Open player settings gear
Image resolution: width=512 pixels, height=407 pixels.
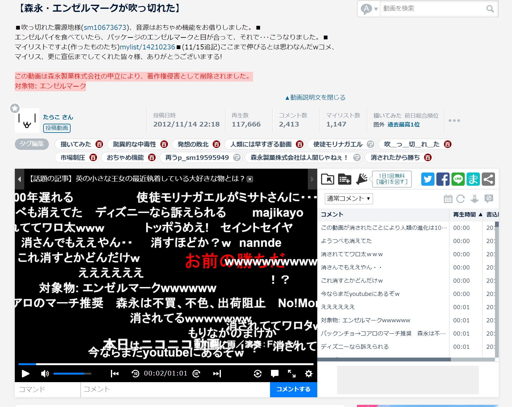pyautogui.click(x=309, y=374)
